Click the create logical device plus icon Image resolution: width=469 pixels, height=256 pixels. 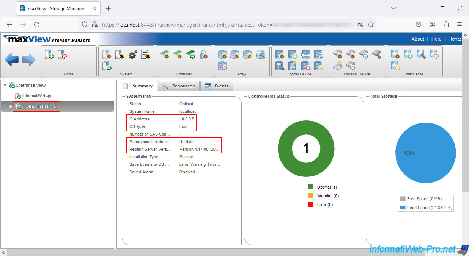pos(293,55)
